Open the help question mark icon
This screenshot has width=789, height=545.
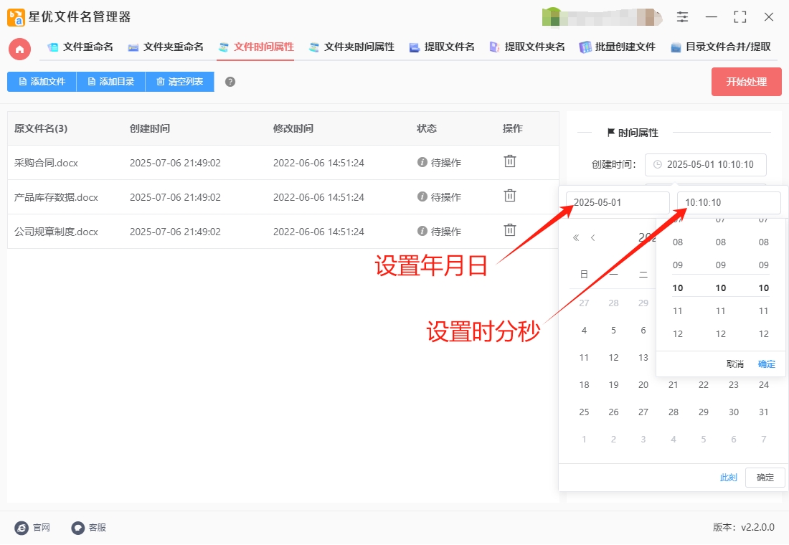click(230, 82)
